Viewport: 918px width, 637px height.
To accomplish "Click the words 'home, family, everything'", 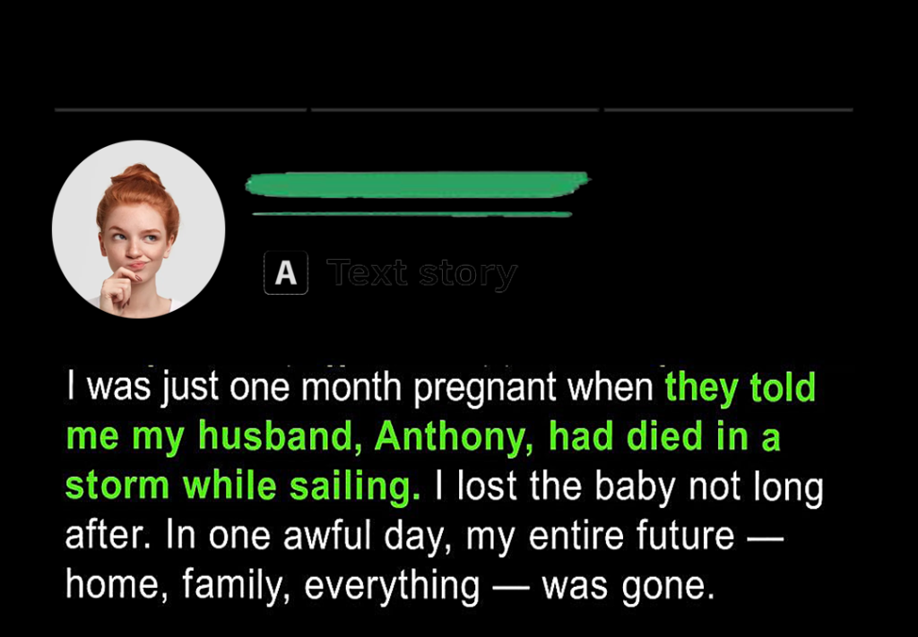I will (273, 586).
